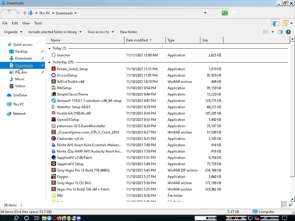Image resolution: width=295 pixels, height=221 pixels.
Task: Unpin Desktop from Quick access
Action: [43, 52]
